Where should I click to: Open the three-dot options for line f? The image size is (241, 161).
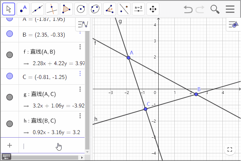[80, 47]
